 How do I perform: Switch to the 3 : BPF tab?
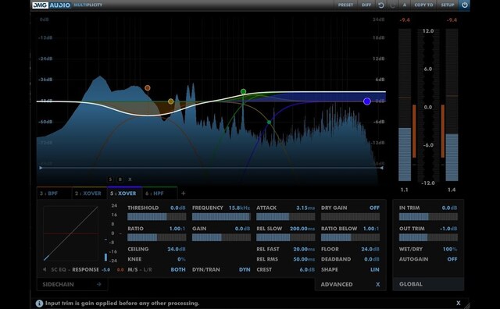pyautogui.click(x=54, y=194)
